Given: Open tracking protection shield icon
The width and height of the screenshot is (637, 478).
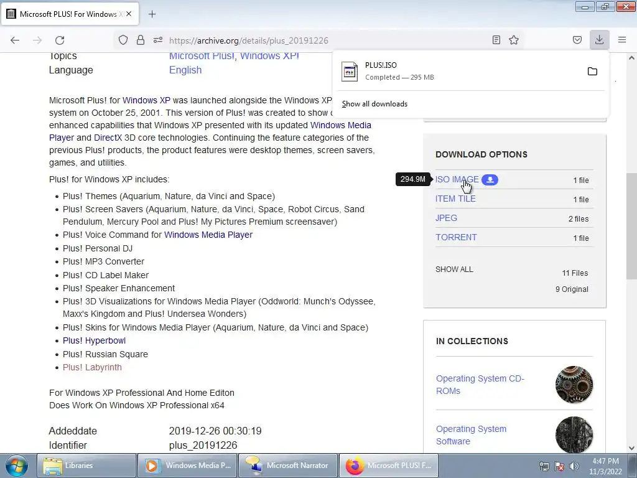Looking at the screenshot, I should click(x=123, y=40).
